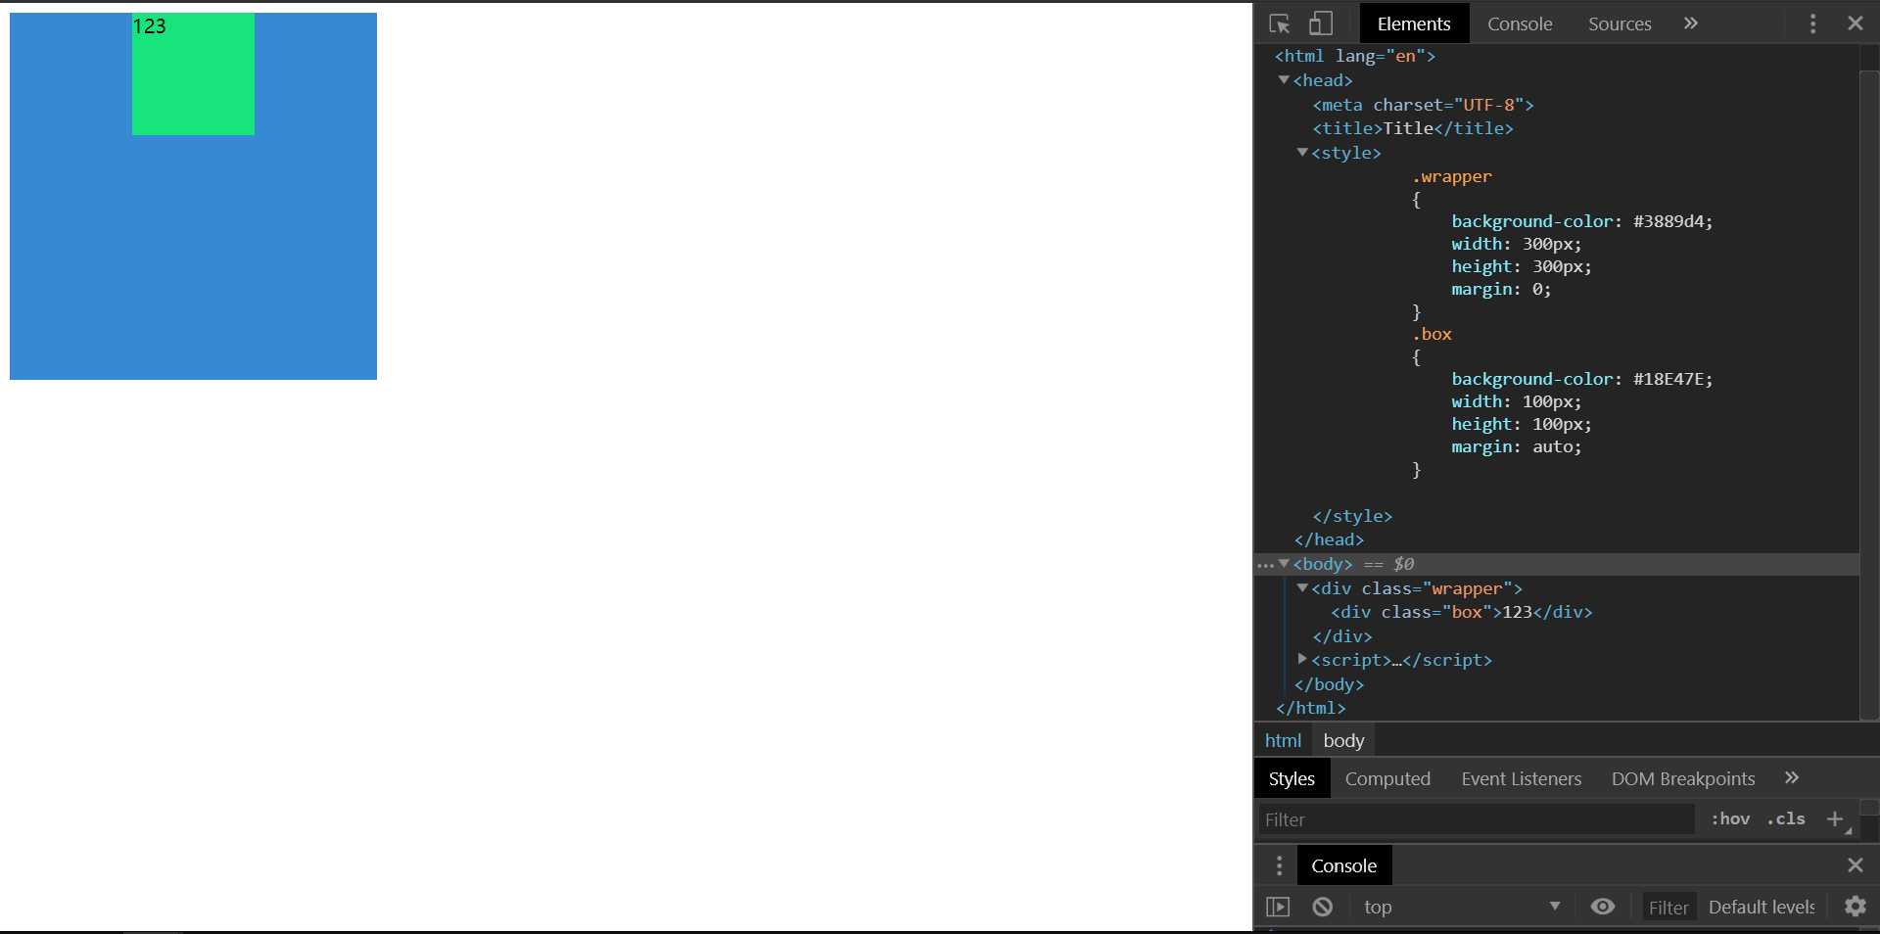Select html in the breadcrumb bar
1880x934 pixels.
[x=1283, y=741]
